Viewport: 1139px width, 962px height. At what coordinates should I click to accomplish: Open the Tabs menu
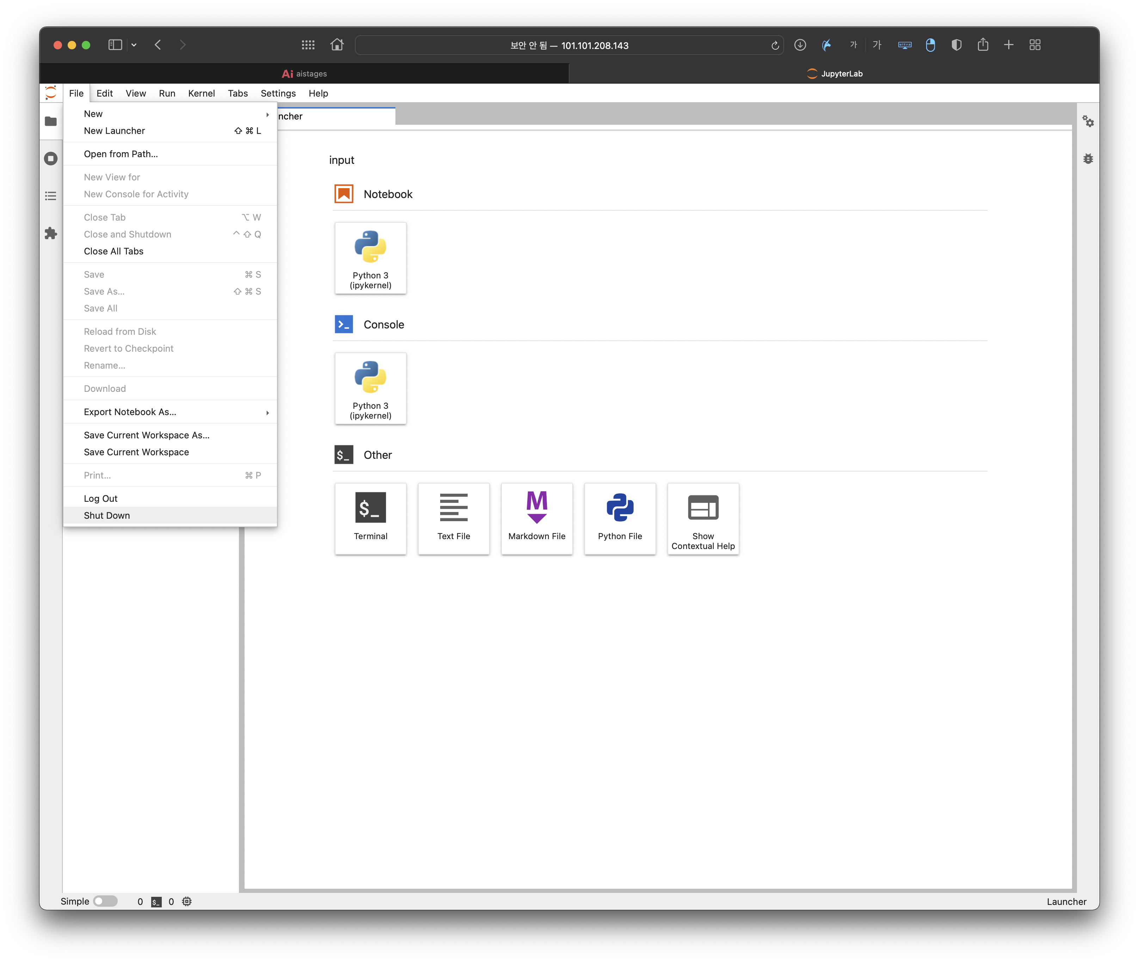pos(238,93)
